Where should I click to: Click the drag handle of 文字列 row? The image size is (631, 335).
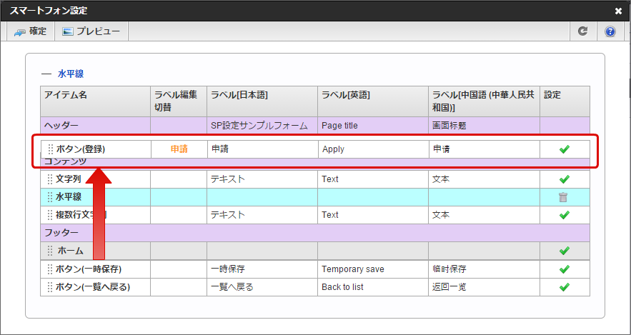click(50, 179)
